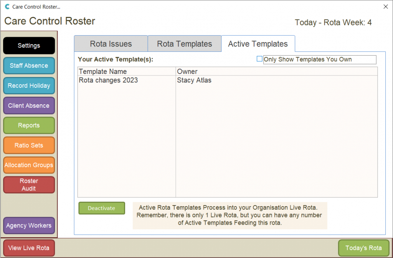Click View Live Rota button
This screenshot has height=258, width=393.
[x=29, y=248]
